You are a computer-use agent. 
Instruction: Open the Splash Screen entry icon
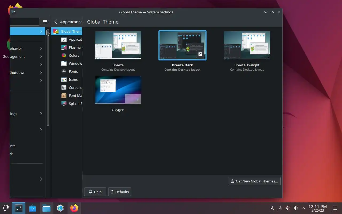click(x=64, y=104)
